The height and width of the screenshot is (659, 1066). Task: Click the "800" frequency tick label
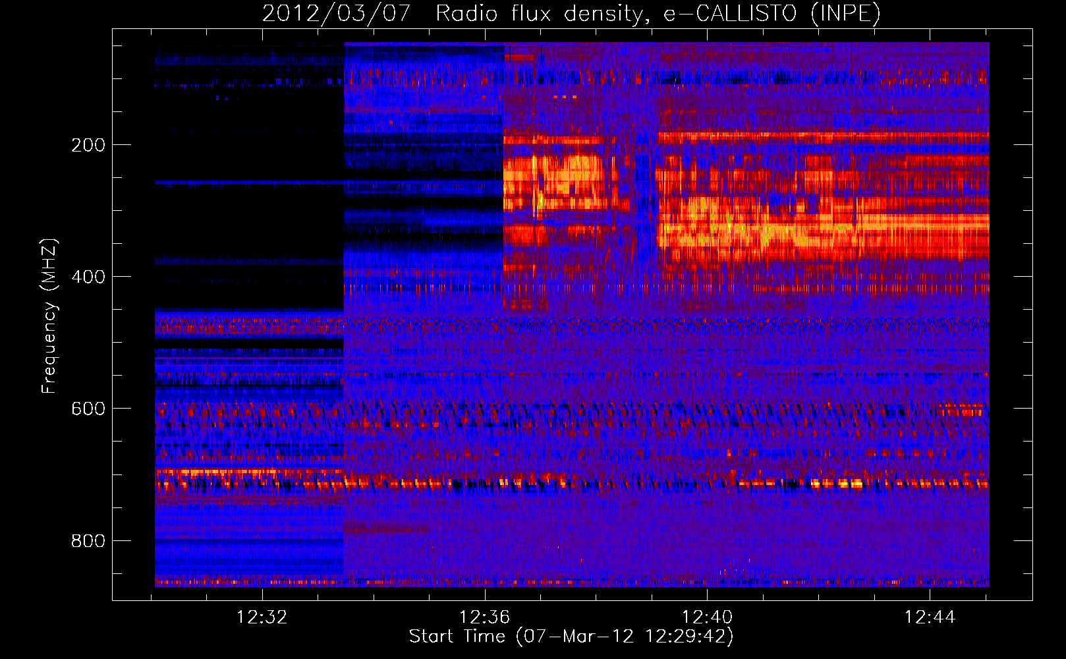(88, 541)
